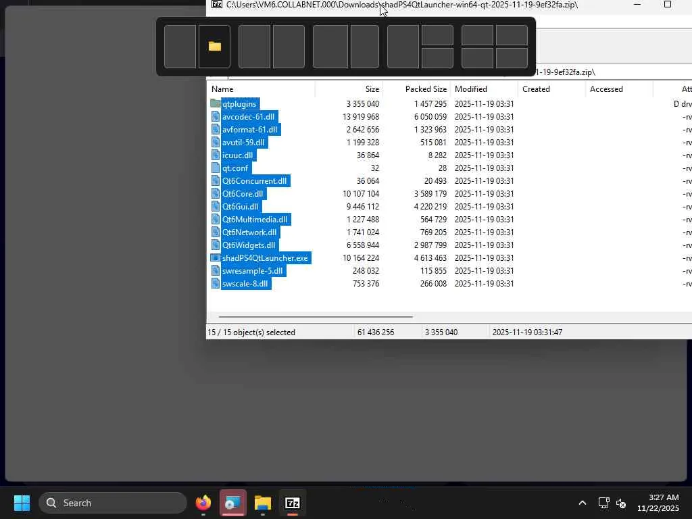Click size value 10 107 104 of Qt6Core.dll

coord(361,194)
